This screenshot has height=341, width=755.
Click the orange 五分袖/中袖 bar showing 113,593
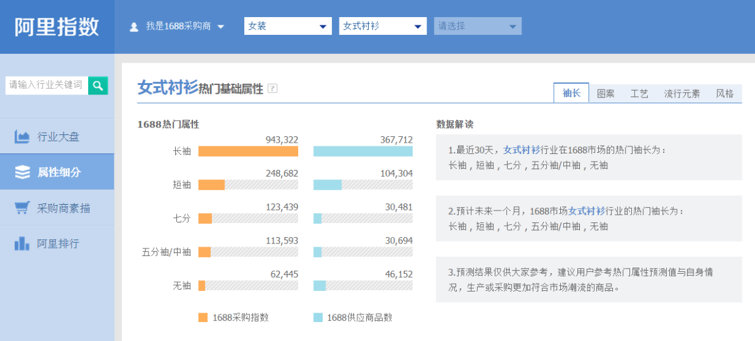click(205, 252)
